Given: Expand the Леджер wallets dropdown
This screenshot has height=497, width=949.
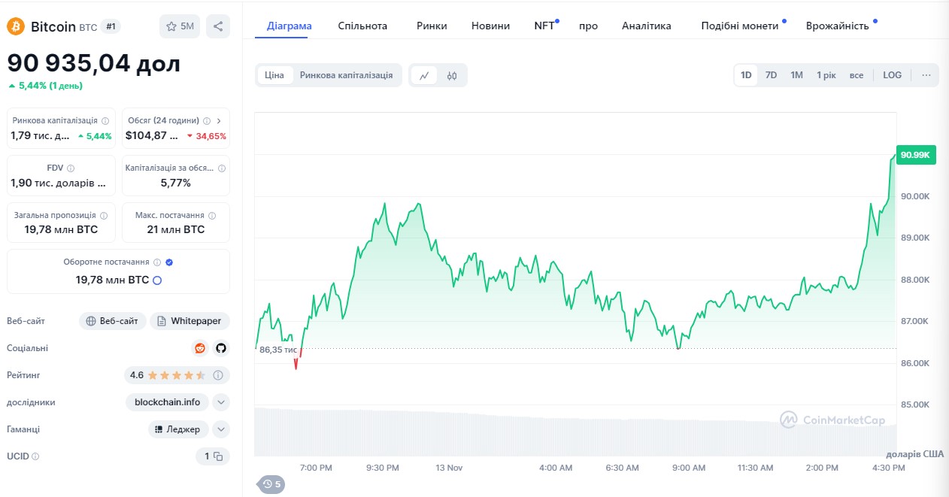Looking at the screenshot, I should (x=221, y=429).
